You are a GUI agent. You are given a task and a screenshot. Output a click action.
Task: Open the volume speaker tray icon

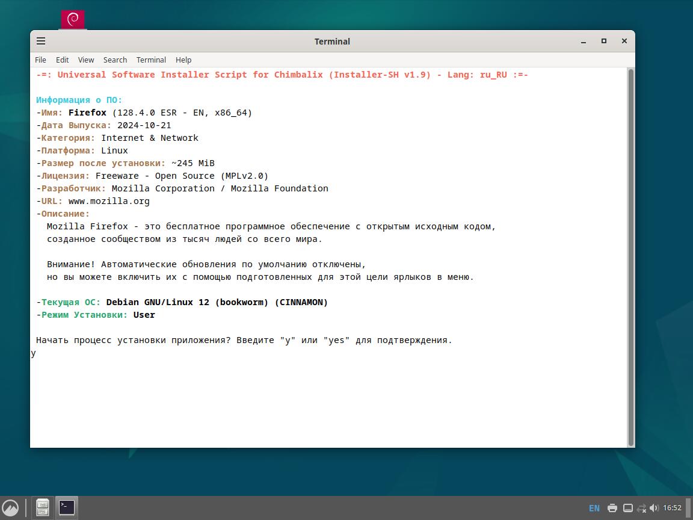pyautogui.click(x=654, y=508)
